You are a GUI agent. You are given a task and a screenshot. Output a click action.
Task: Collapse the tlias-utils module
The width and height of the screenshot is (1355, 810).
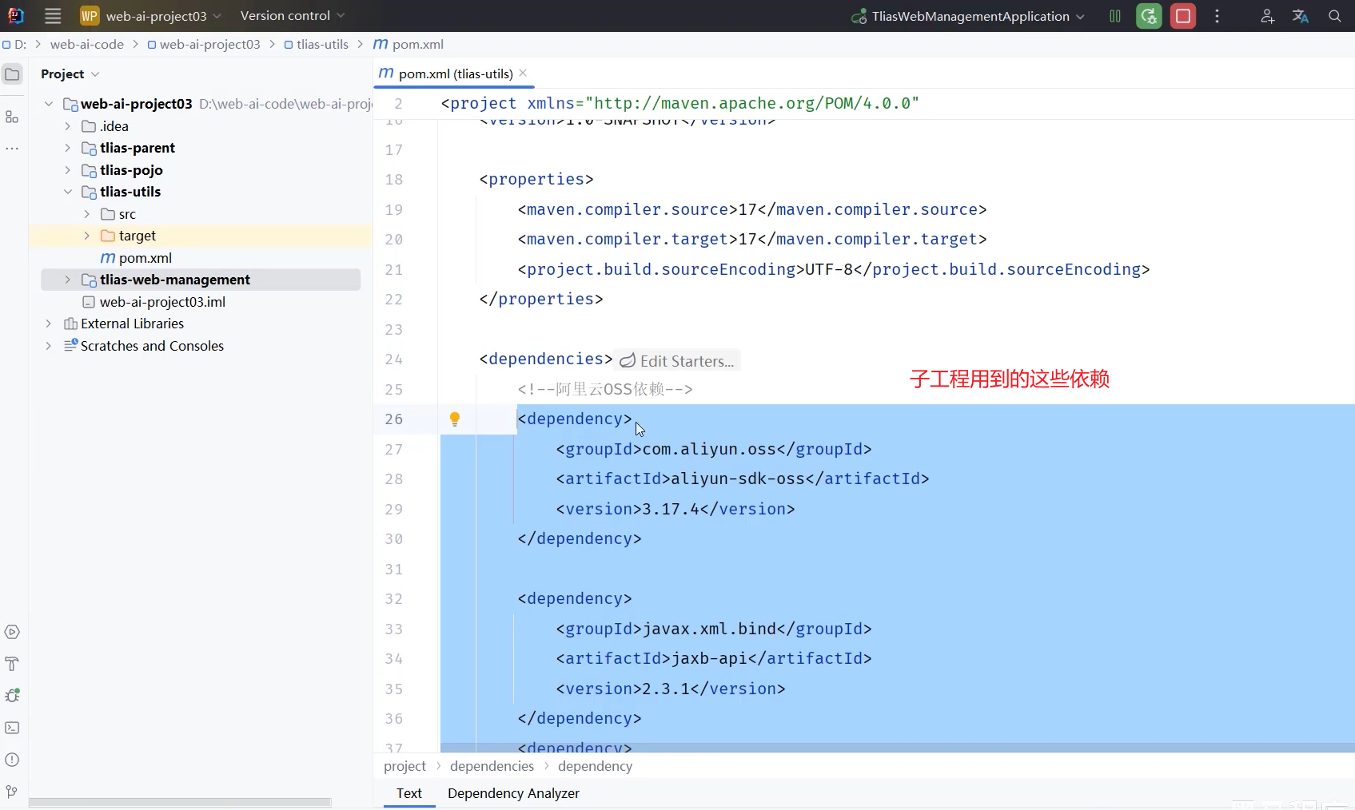pyautogui.click(x=68, y=192)
